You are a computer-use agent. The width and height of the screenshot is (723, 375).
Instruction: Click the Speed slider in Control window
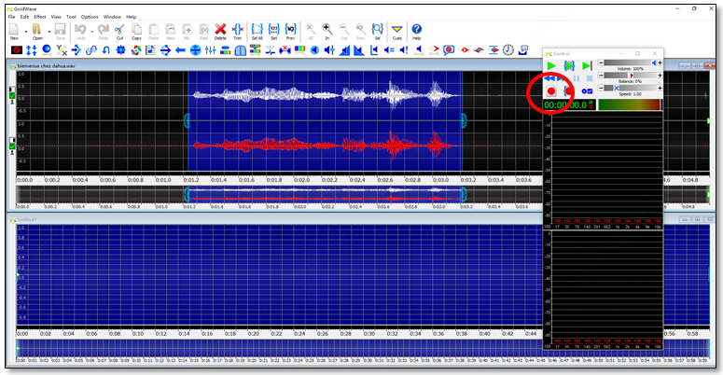[x=630, y=88]
